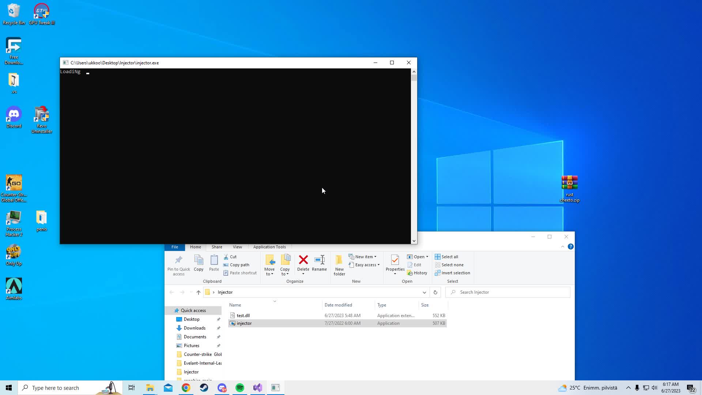702x395 pixels.
Task: Select the Copy path icon
Action: pyautogui.click(x=227, y=264)
